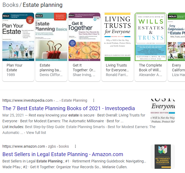Click the Retirement Planning Guidebook thumbnail
The width and height of the screenshot is (185, 173).
pyautogui.click(x=163, y=156)
